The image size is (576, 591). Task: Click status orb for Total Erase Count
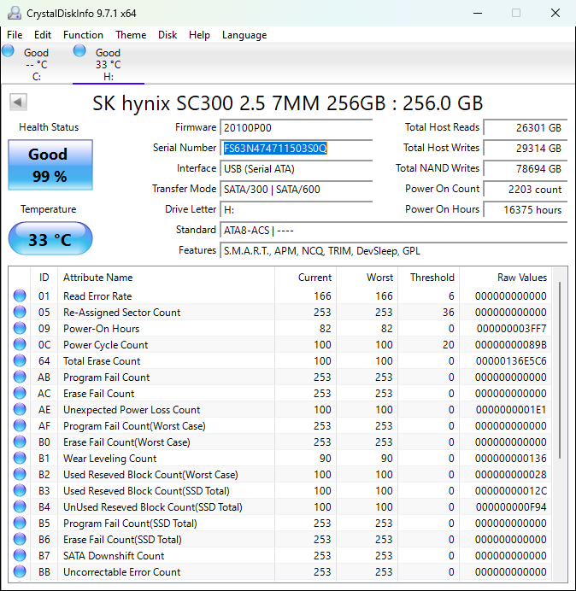coord(20,360)
